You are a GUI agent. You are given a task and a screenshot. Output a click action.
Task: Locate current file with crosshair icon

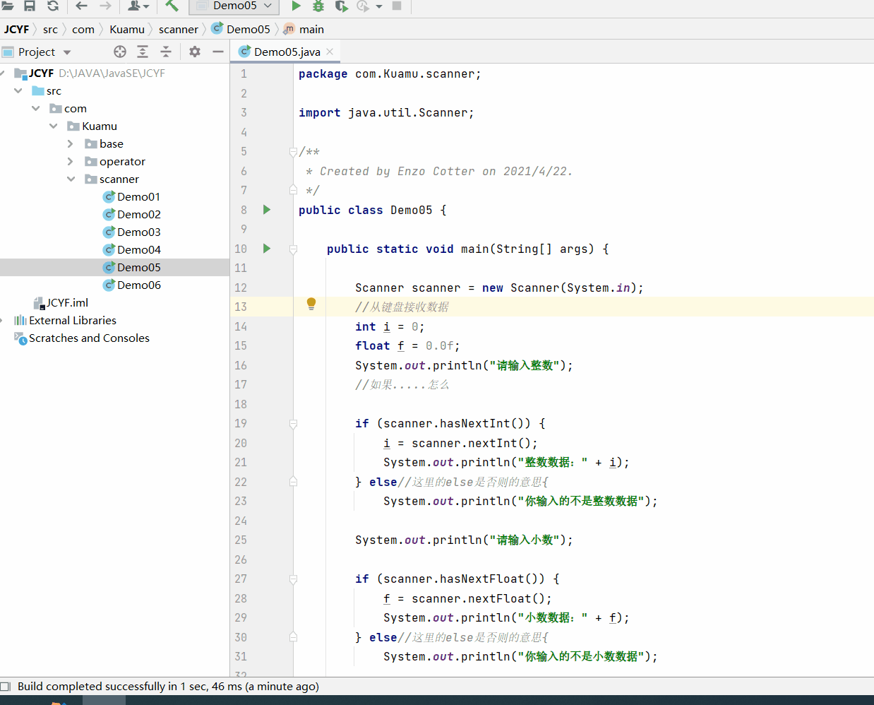pyautogui.click(x=120, y=52)
